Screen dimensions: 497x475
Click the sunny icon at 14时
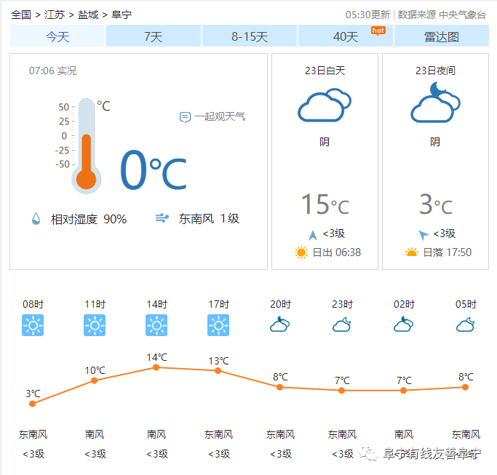click(x=156, y=325)
